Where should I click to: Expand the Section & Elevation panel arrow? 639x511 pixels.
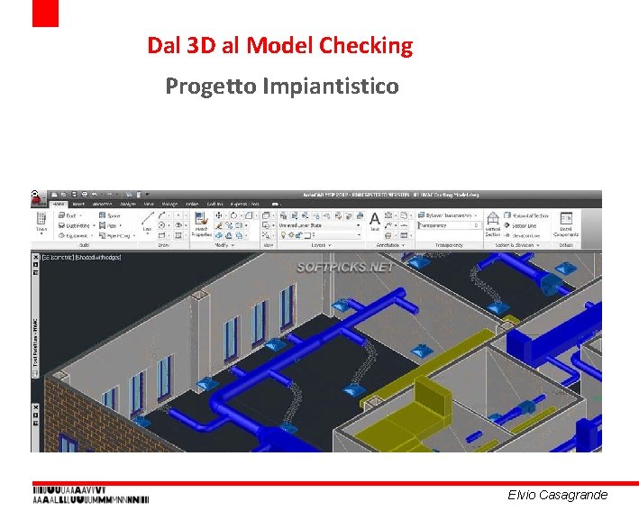point(538,245)
